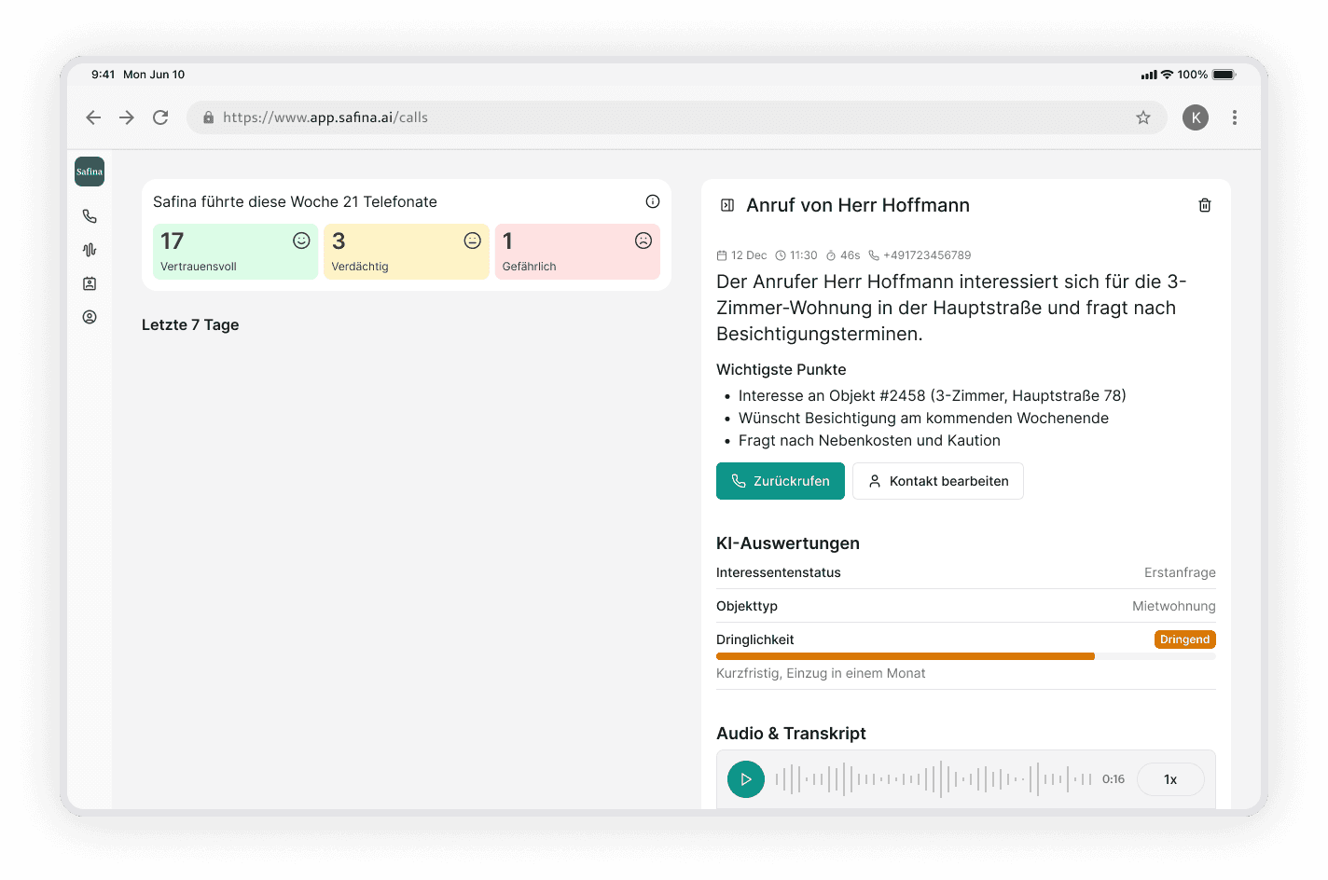Screen dimensions: 1328x880
Task: Click the Wünscht Besichtigung am kommenden Wochenende bullet
Action: point(923,418)
